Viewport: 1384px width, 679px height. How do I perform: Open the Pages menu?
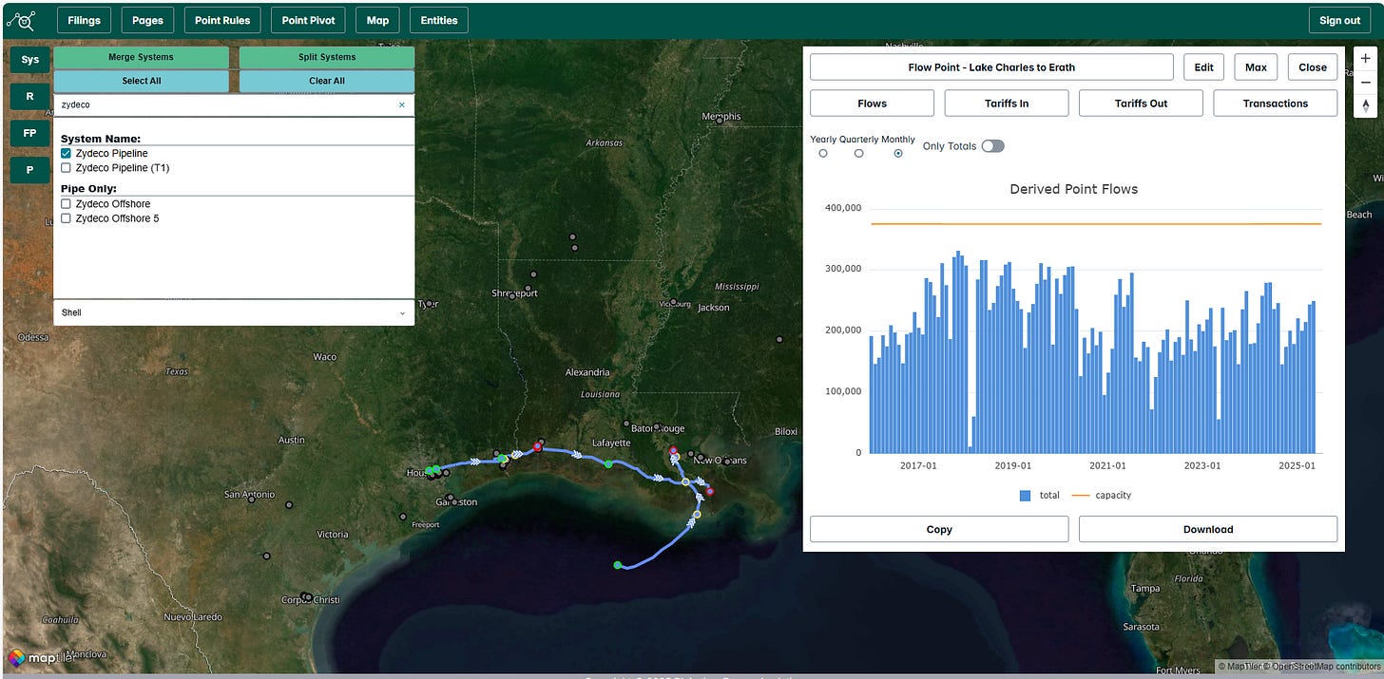(147, 20)
